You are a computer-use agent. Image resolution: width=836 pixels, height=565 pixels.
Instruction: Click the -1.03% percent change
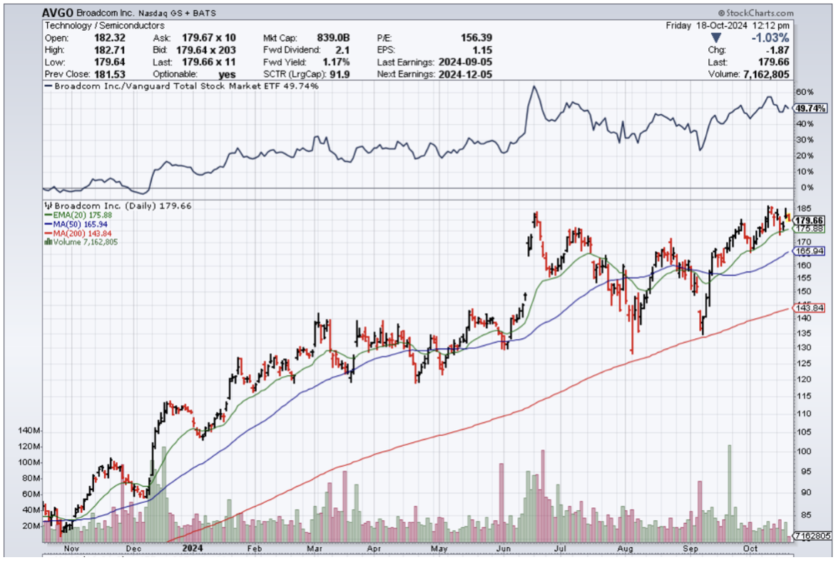pos(770,38)
